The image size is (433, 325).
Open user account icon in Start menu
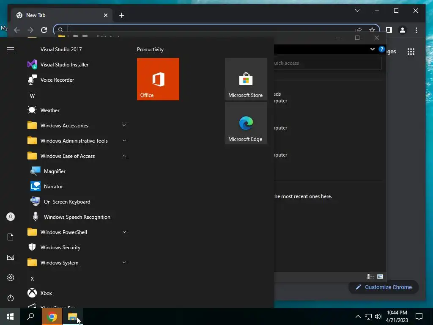pyautogui.click(x=11, y=217)
